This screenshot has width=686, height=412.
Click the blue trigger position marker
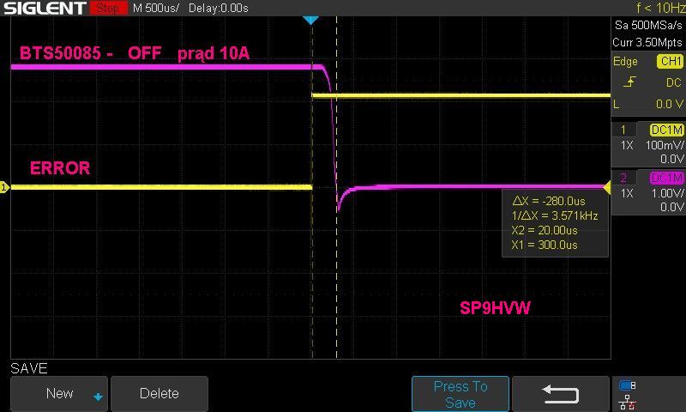click(x=310, y=20)
